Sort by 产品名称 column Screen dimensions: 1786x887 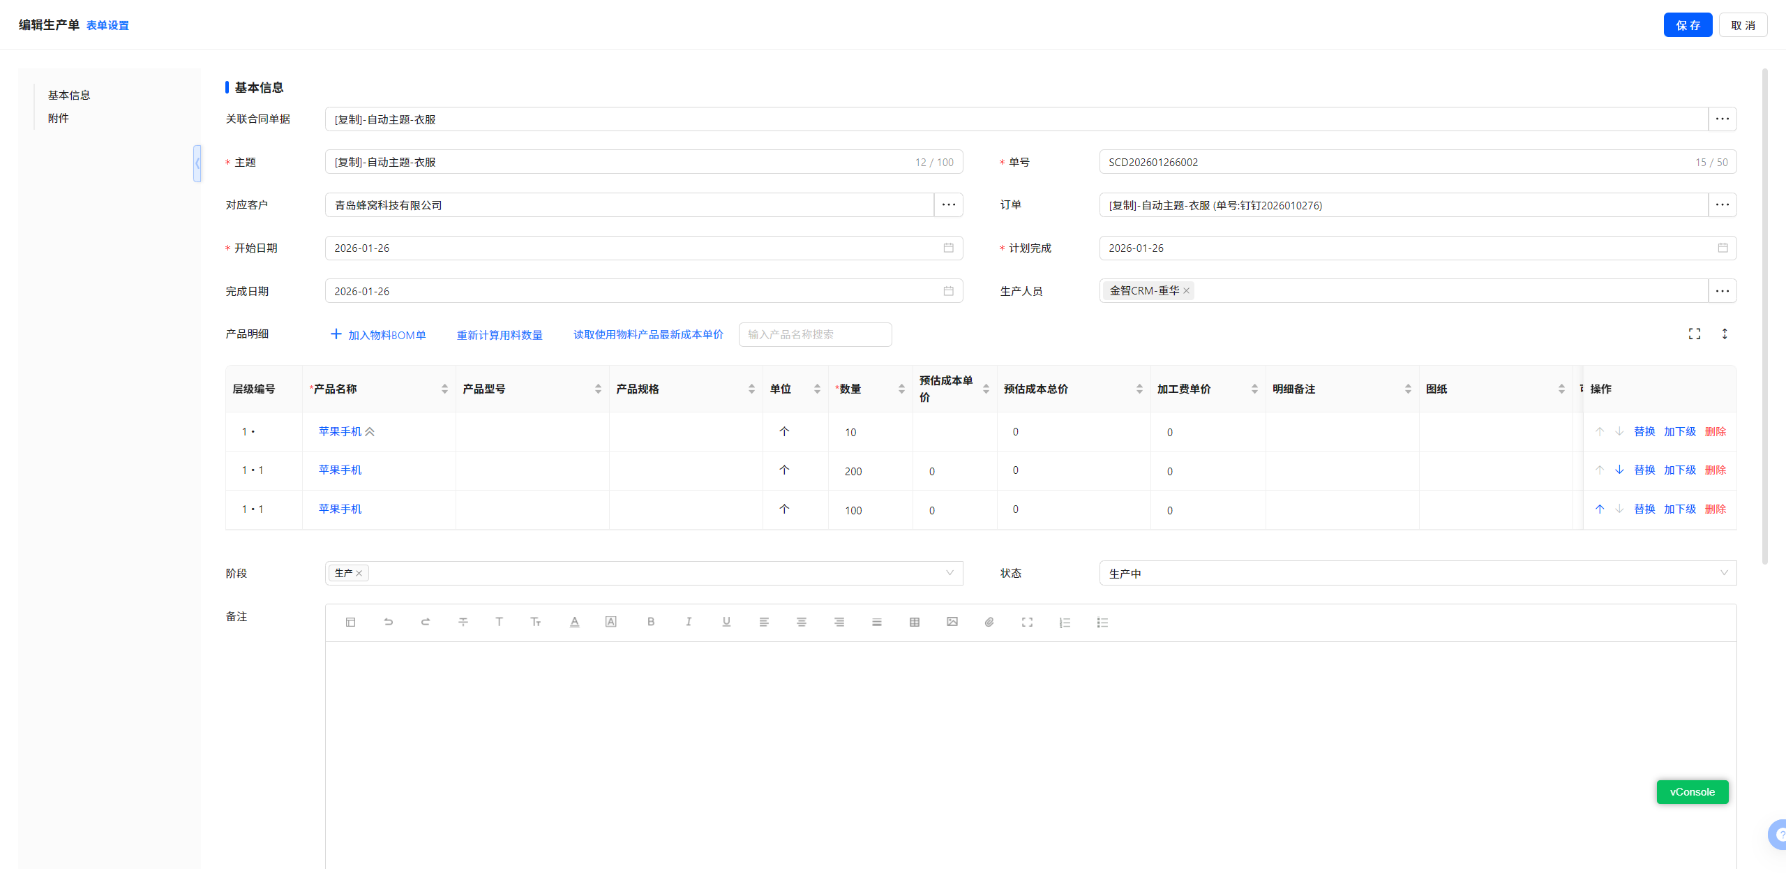[x=444, y=389]
